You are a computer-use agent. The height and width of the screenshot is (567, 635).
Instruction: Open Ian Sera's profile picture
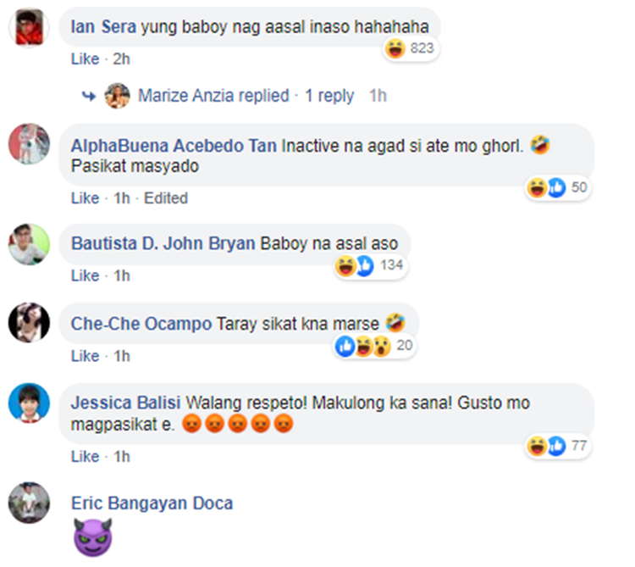29,28
